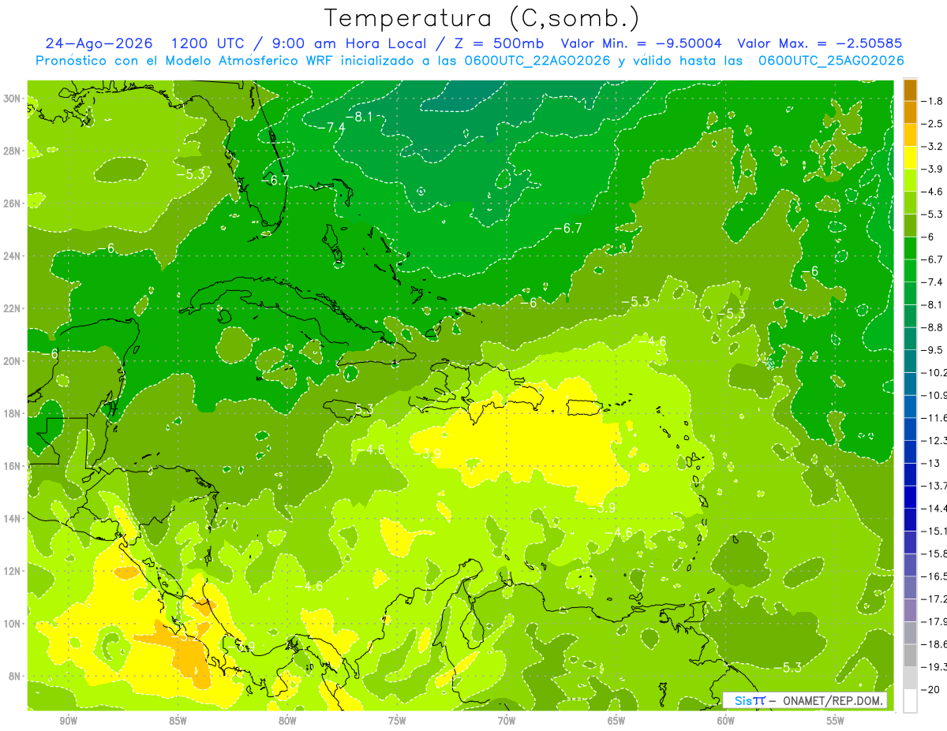947x731 pixels.
Task: Click the '-3.2' legend value
Action: pyautogui.click(x=932, y=147)
